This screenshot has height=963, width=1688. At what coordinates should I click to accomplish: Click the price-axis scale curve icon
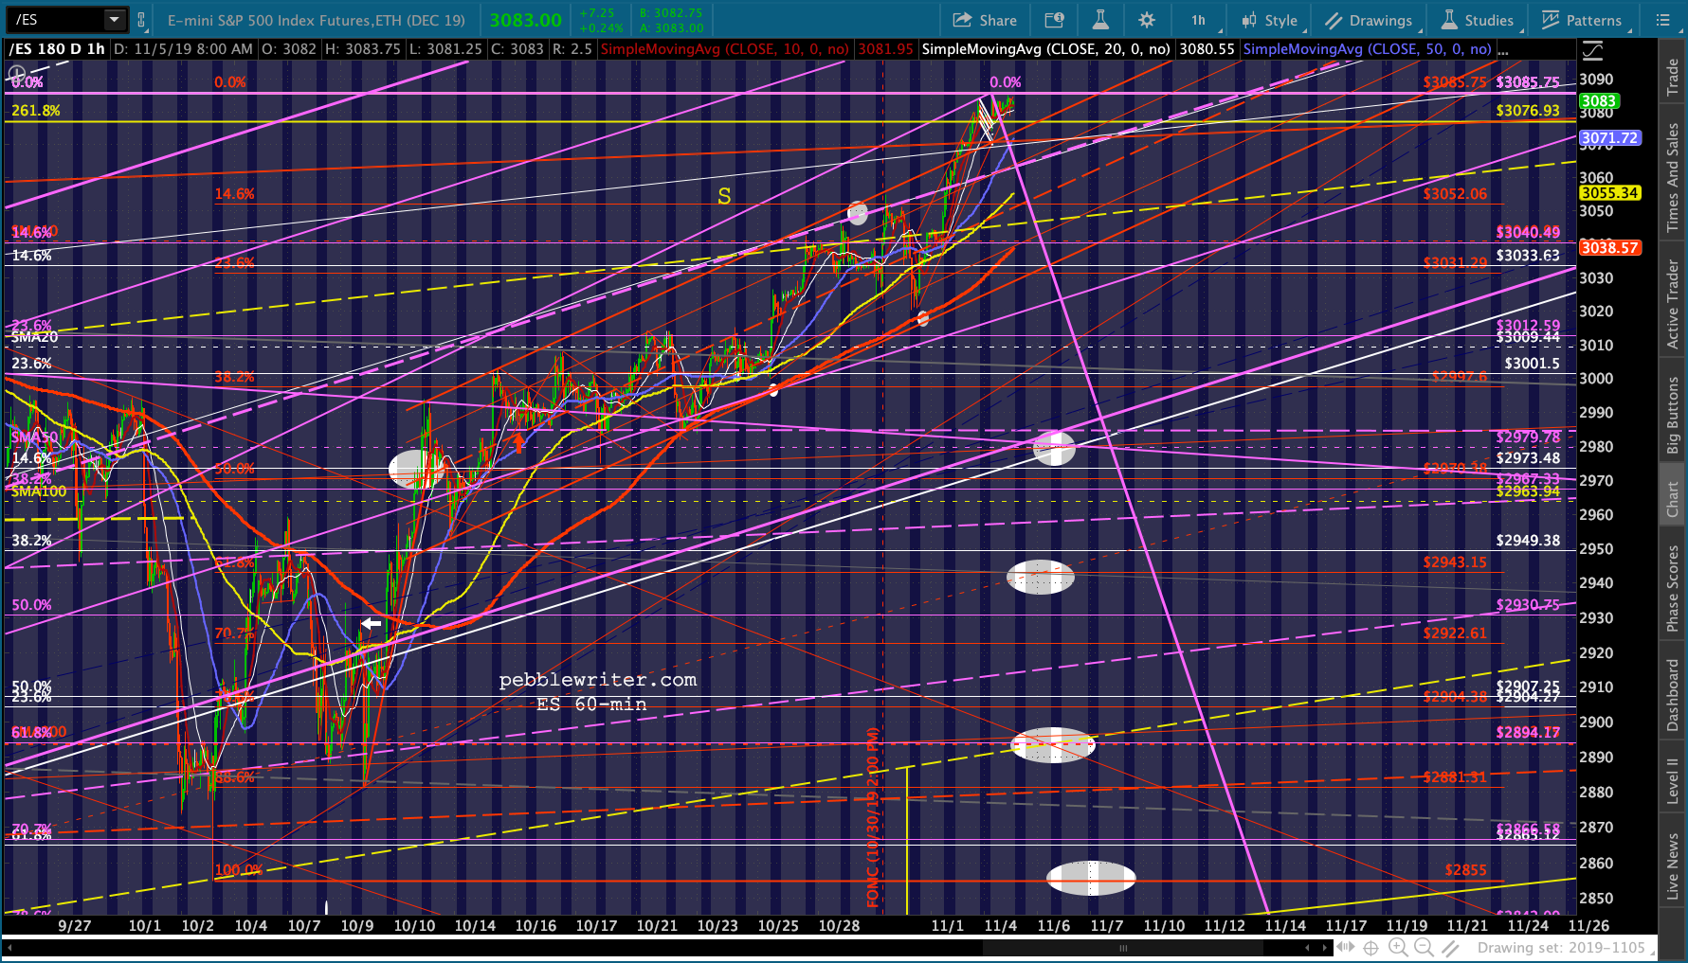click(x=1592, y=51)
